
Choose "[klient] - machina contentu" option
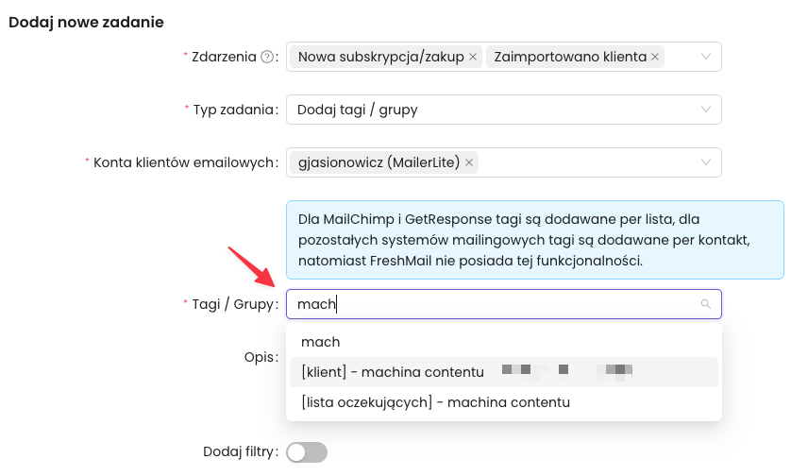coord(393,372)
